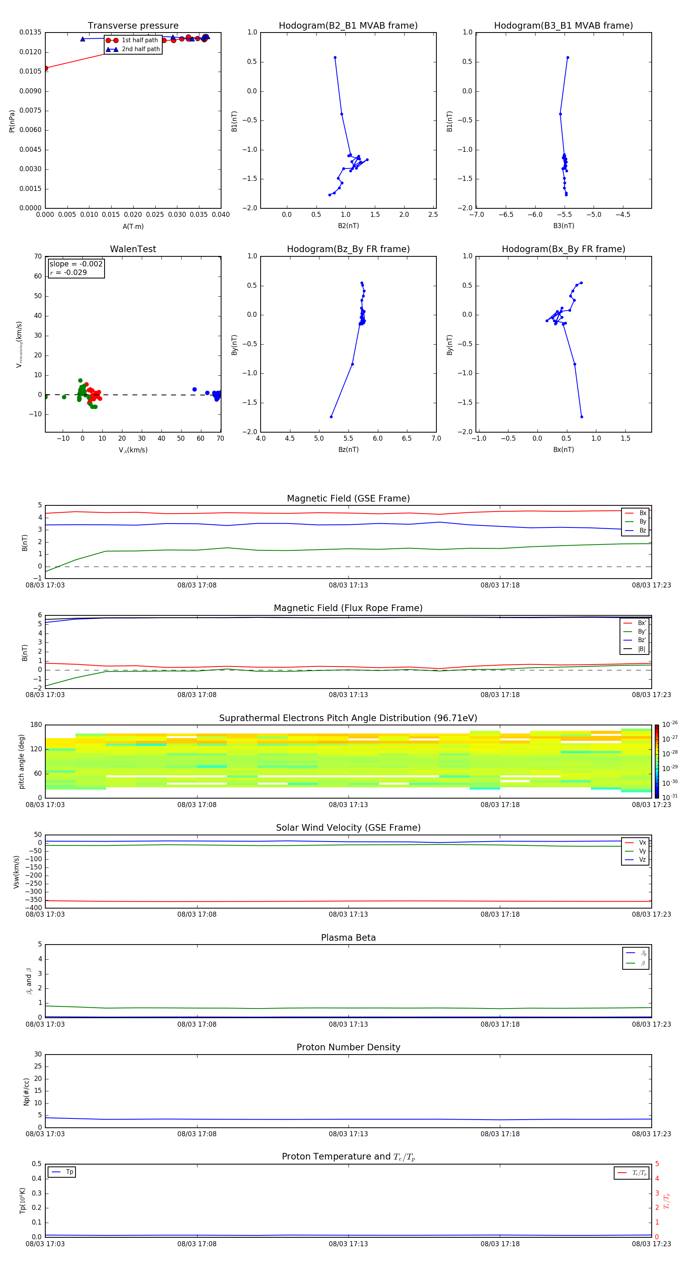Click the 'Te/Tp' legend box
The width and height of the screenshot is (697, 1278).
point(632,1173)
